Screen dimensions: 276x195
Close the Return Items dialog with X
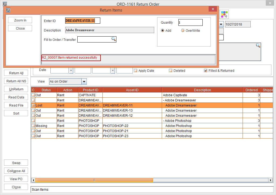coord(213,9)
